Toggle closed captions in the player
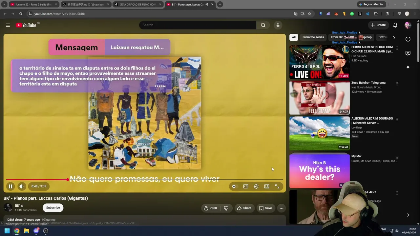This screenshot has height=236, width=420. click(245, 187)
